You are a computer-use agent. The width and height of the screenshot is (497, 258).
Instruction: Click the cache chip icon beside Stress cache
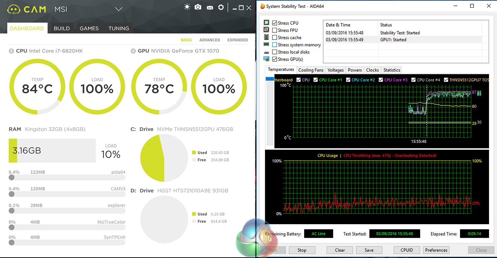(x=266, y=37)
